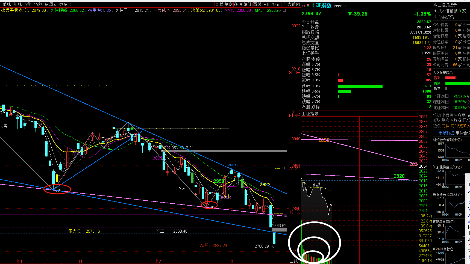Open the 统计 statistics button
This screenshot has height=264, width=470.
coord(248,4)
